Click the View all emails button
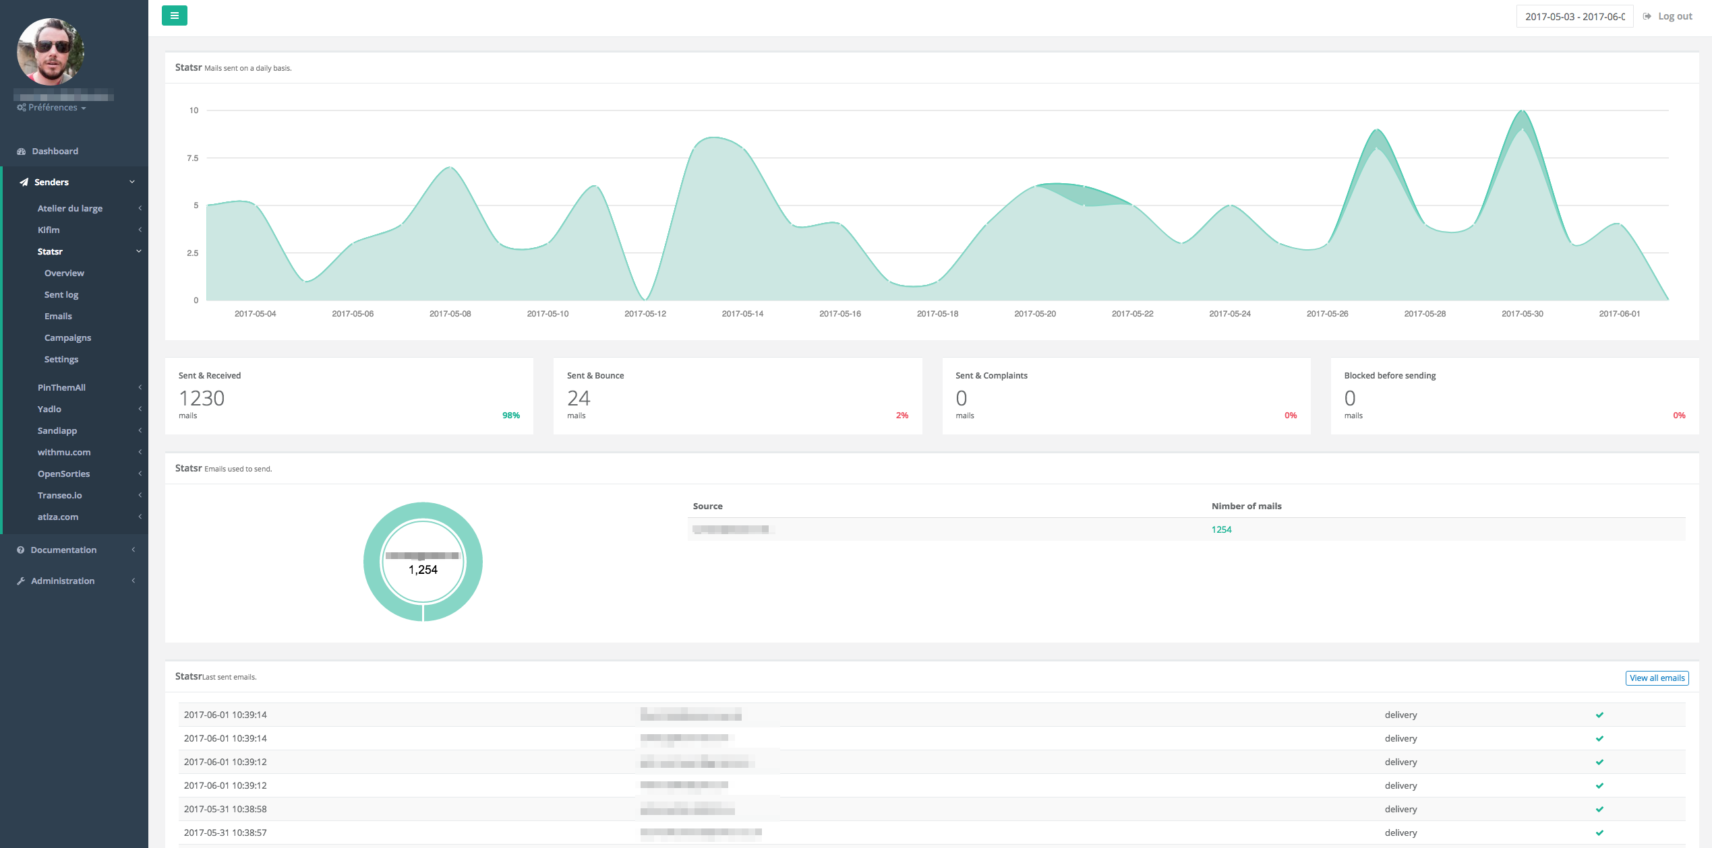Image resolution: width=1712 pixels, height=848 pixels. pos(1657,678)
